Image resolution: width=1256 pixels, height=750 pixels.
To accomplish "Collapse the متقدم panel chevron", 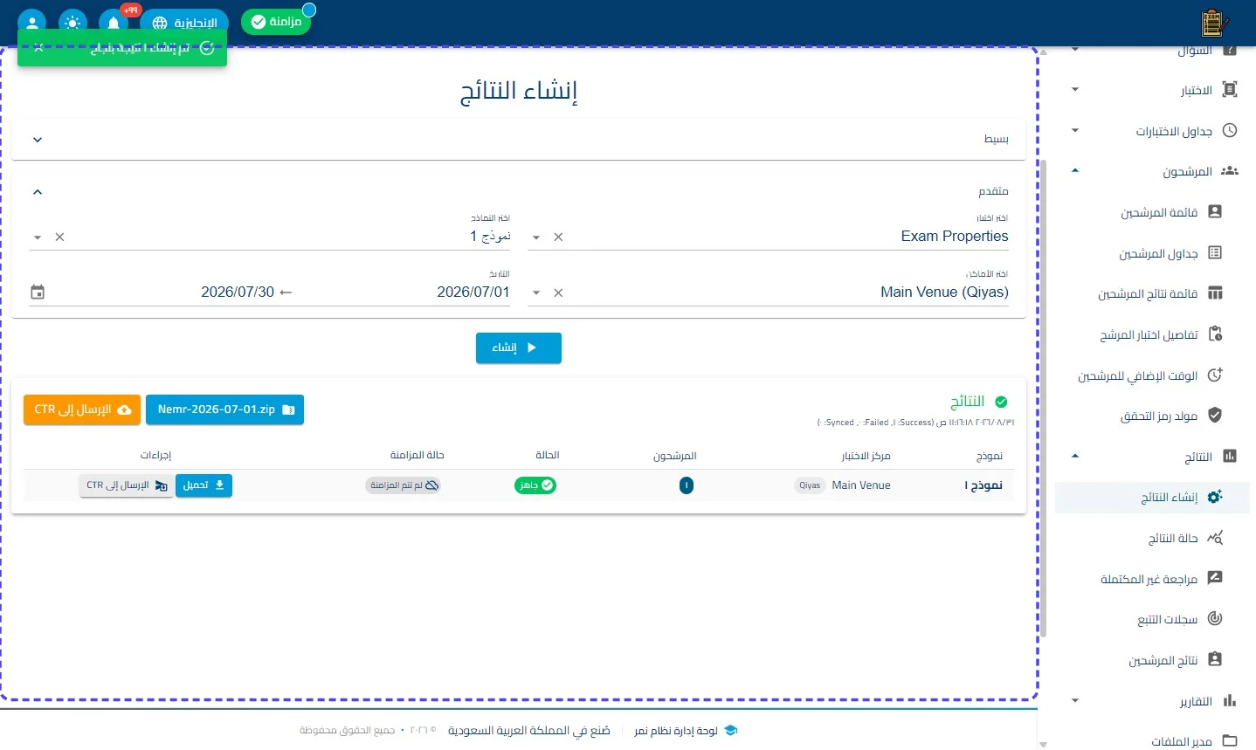I will [38, 192].
